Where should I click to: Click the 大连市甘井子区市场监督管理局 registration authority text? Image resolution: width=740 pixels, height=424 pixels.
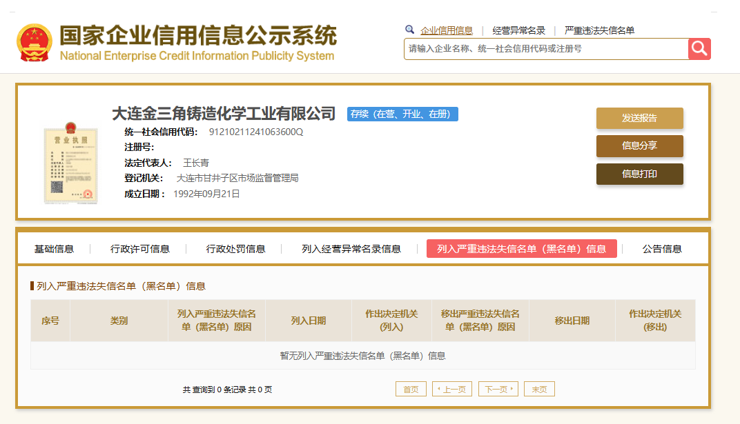[x=237, y=178]
